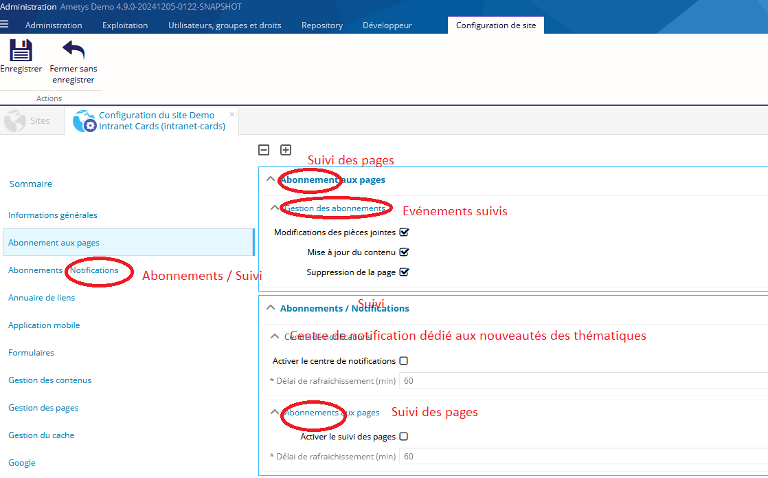Open the Exploitation menu tab

(125, 25)
